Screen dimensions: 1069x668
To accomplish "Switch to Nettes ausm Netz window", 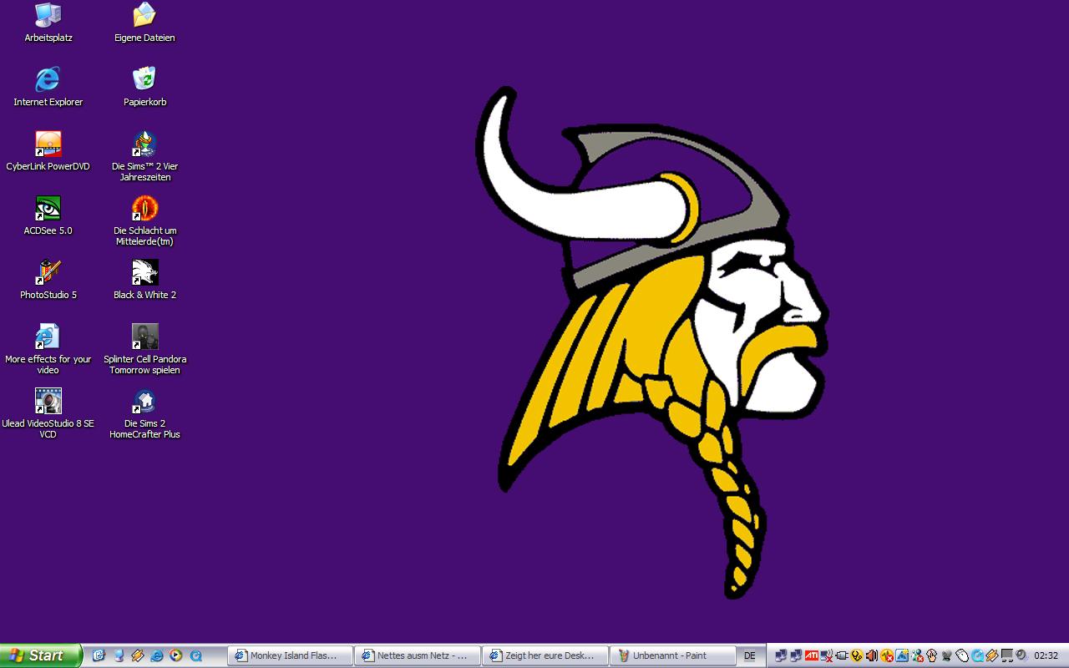I will pyautogui.click(x=418, y=655).
